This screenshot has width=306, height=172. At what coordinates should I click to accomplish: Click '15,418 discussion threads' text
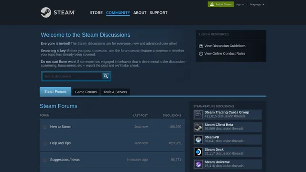click(224, 166)
